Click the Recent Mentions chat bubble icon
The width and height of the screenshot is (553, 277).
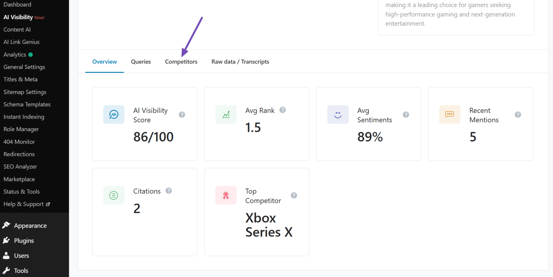(450, 114)
